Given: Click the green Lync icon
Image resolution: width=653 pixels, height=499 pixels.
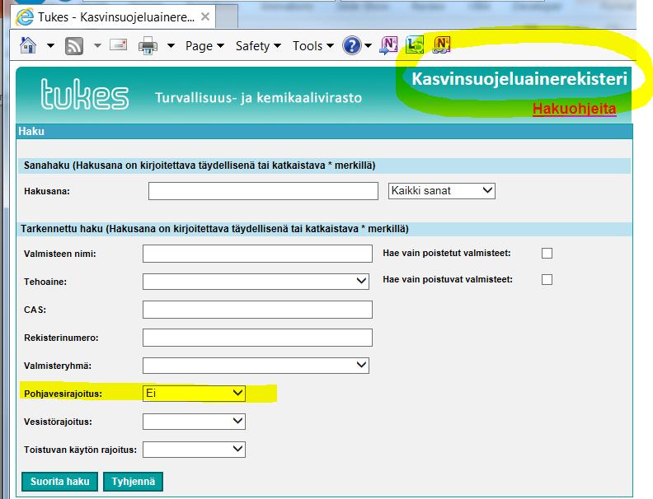Looking at the screenshot, I should (x=415, y=45).
